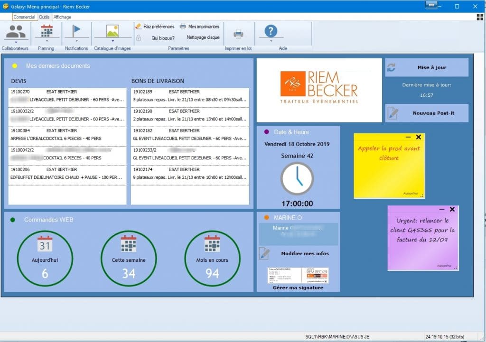Viewport: 486px width, 342px height.
Task: Open the Notifications flag icon
Action: pyautogui.click(x=76, y=31)
